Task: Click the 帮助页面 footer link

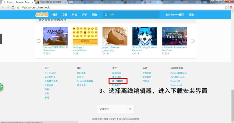Action: click(x=117, y=73)
